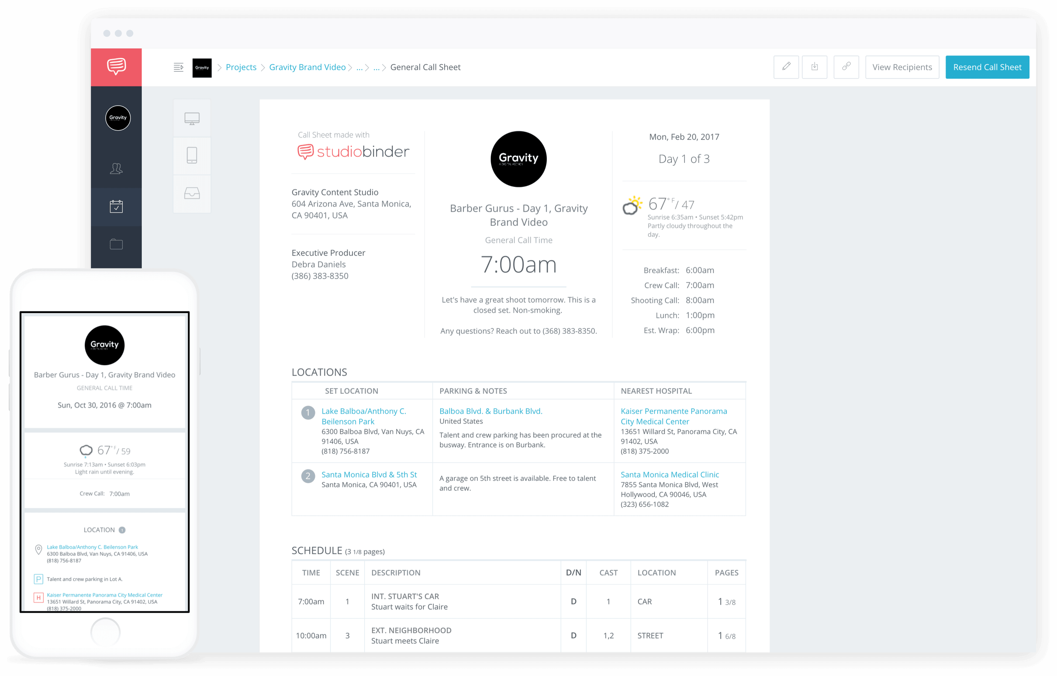1057x676 pixels.
Task: Click General Call Sheet breadcrumb tab
Action: (x=428, y=66)
